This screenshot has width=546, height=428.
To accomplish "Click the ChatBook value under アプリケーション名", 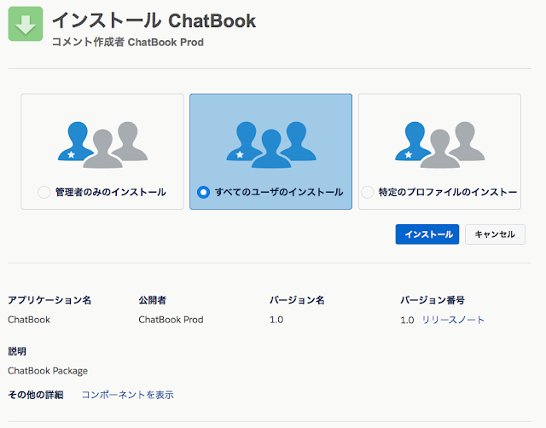I will click(29, 320).
